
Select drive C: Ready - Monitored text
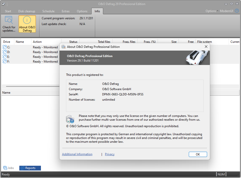point(45,47)
